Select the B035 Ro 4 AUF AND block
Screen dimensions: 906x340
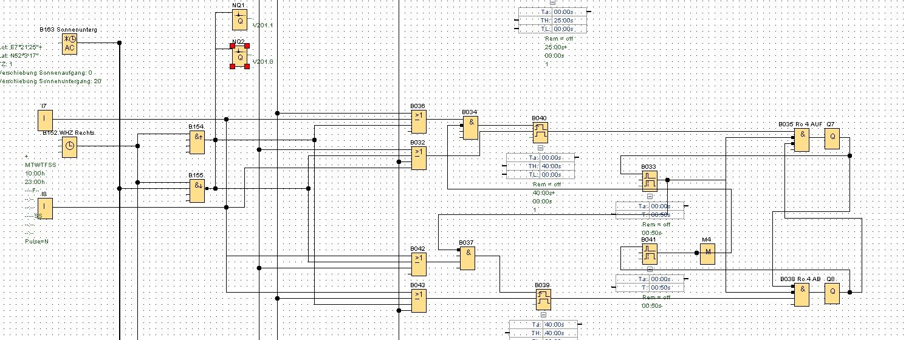click(801, 140)
